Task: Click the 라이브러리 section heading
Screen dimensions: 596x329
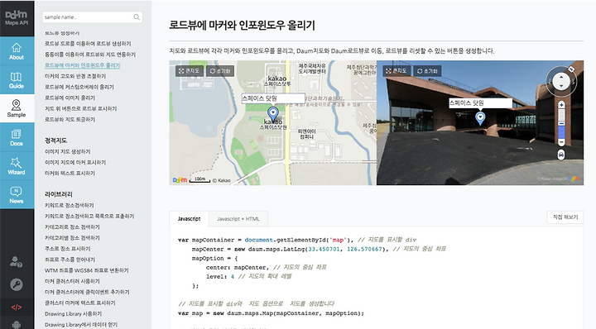Action: [x=59, y=194]
